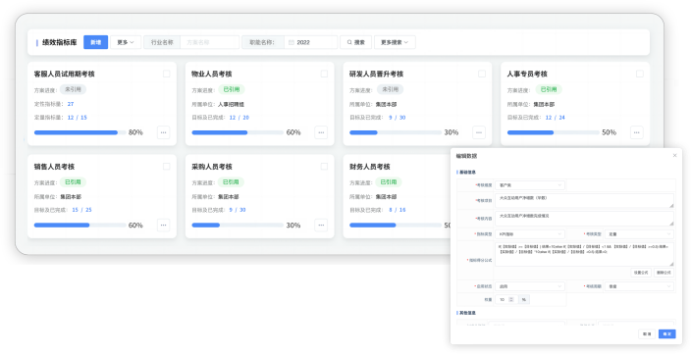691x355 pixels.
Task: Open the ⋯ menu on 客服人员试用期考核 card
Action: (164, 132)
